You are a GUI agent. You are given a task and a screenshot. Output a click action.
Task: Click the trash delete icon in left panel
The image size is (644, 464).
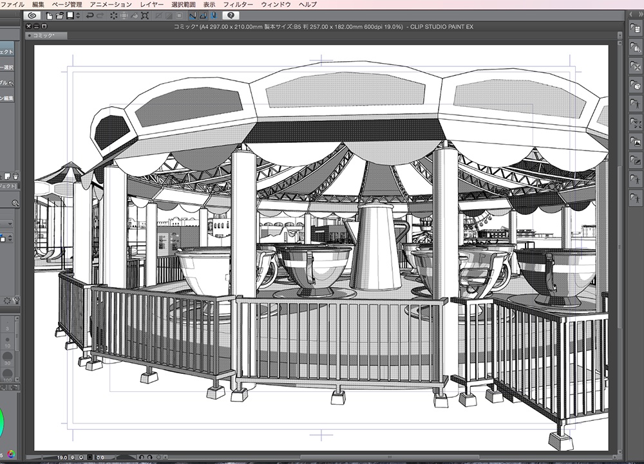click(15, 176)
